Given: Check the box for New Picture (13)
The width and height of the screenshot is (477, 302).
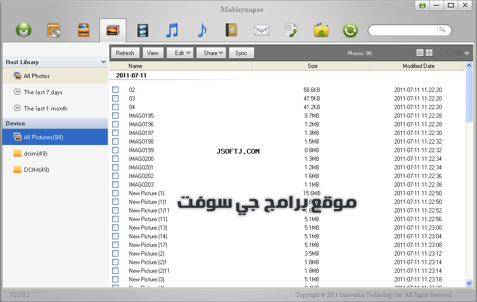Looking at the screenshot, I should (x=116, y=227).
